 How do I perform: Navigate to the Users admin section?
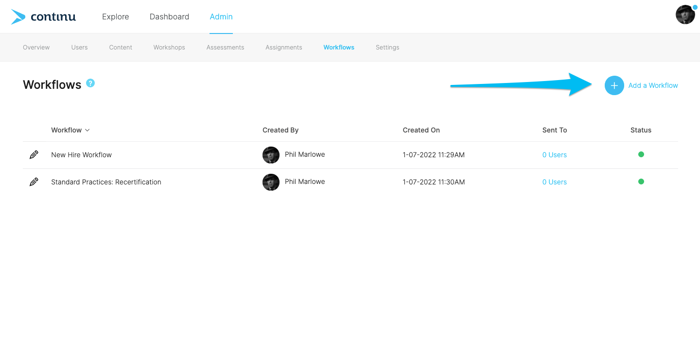pyautogui.click(x=79, y=48)
